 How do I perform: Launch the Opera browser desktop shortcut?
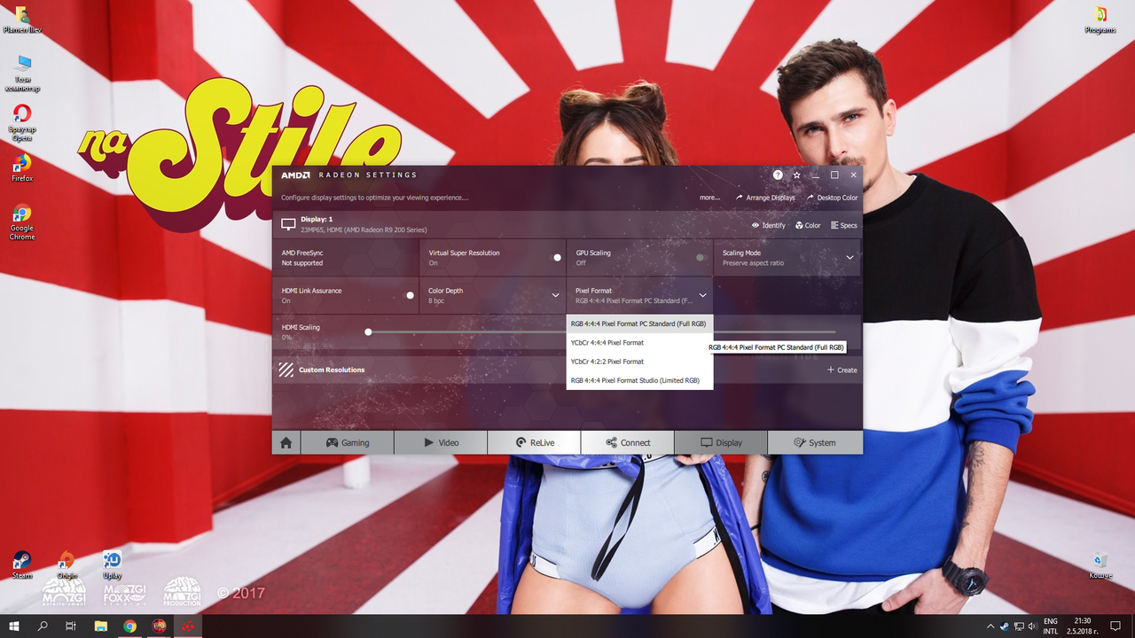[22, 122]
